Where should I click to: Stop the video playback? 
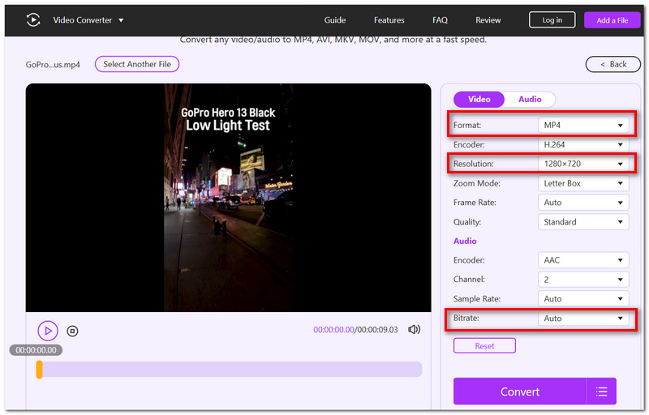pyautogui.click(x=72, y=331)
